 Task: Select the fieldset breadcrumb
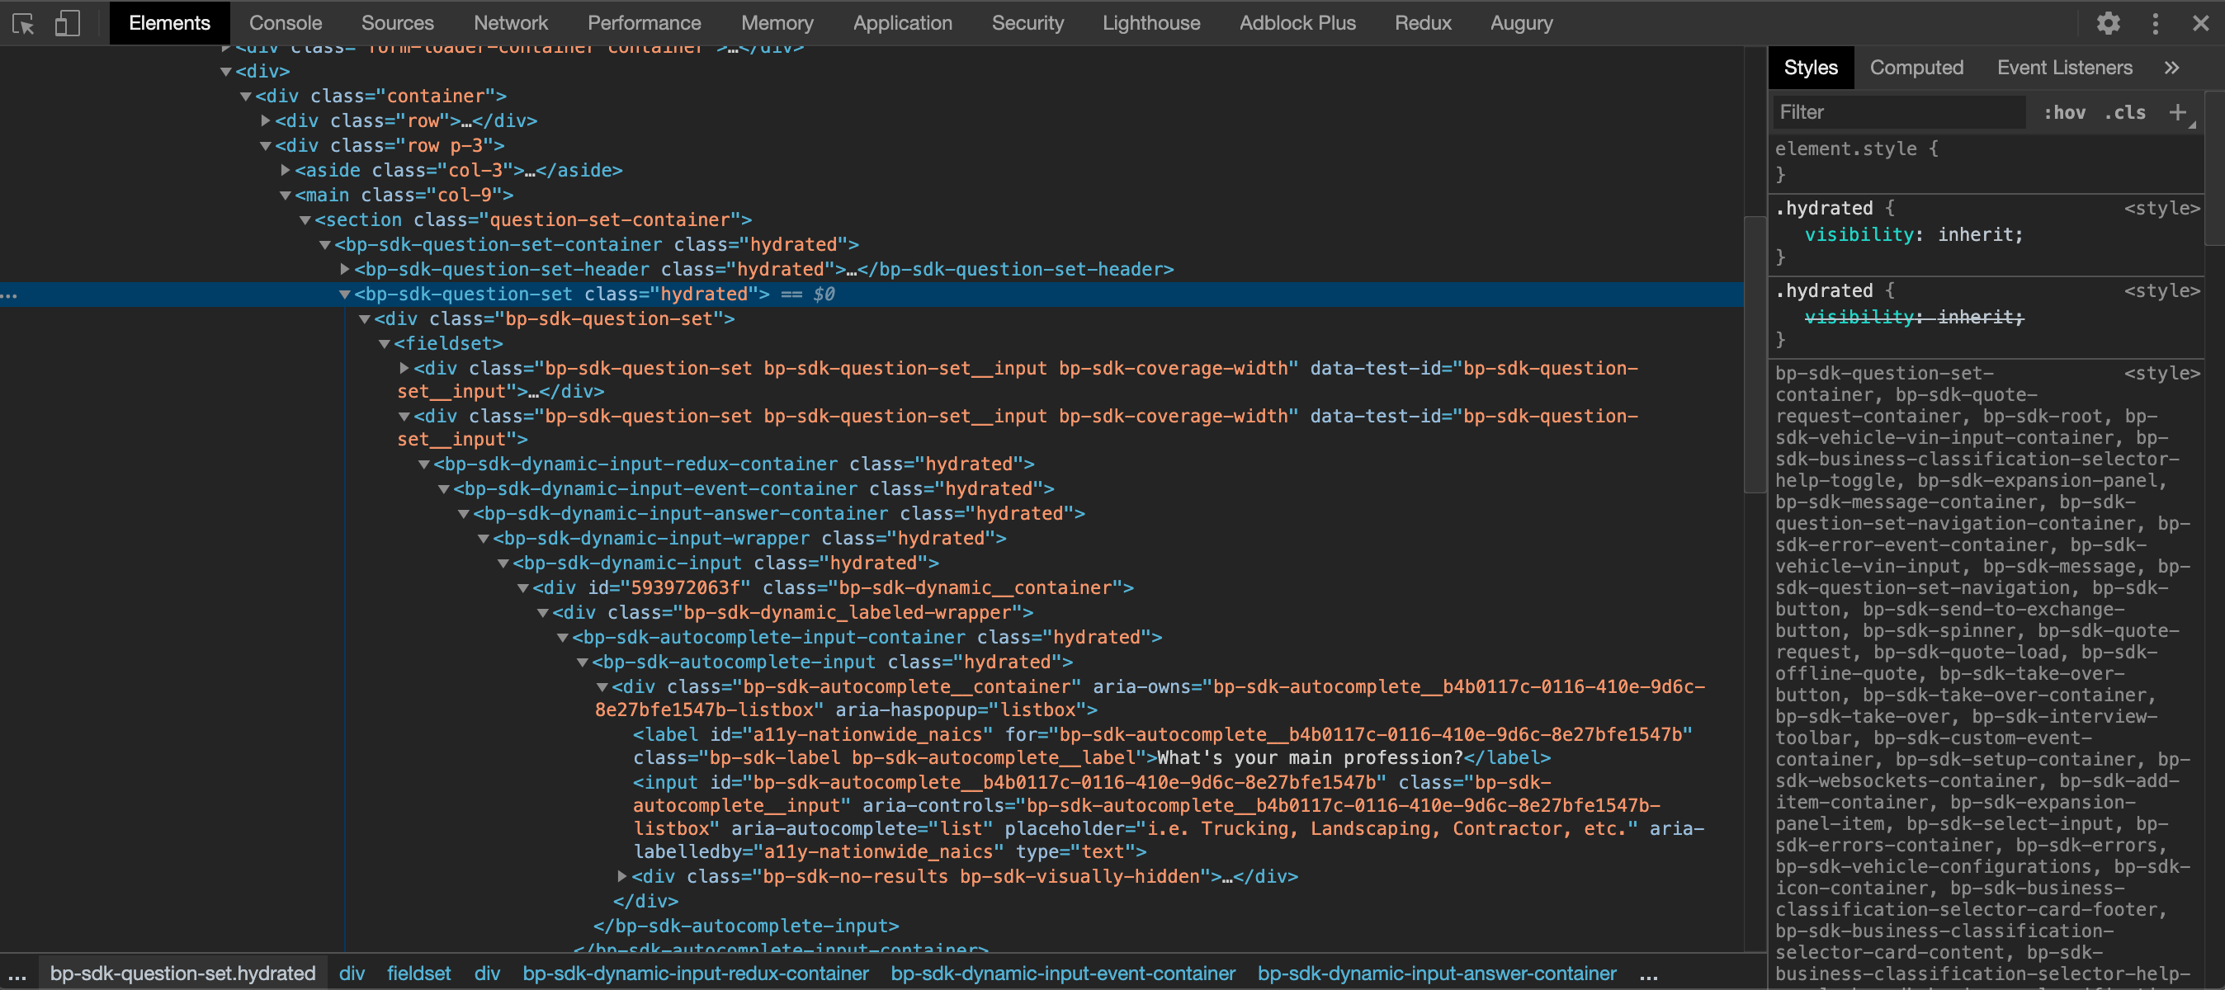[418, 973]
